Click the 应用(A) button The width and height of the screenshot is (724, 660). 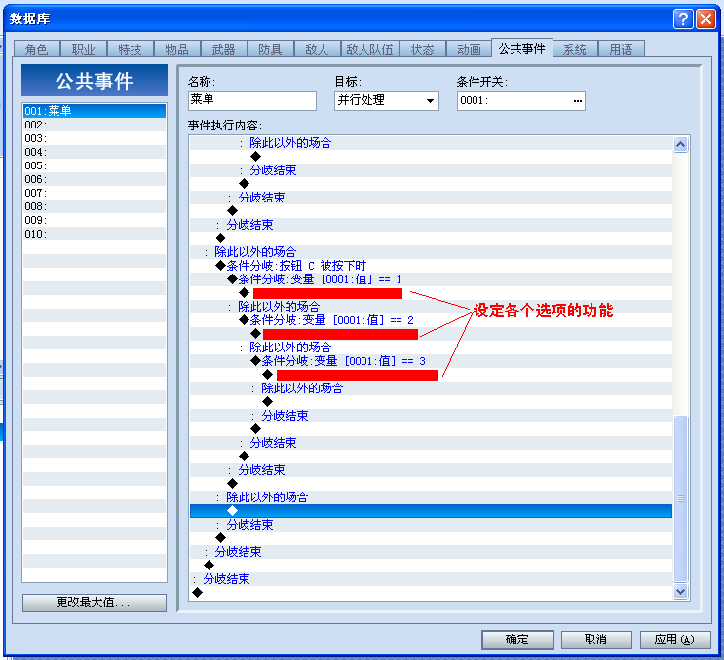click(675, 640)
